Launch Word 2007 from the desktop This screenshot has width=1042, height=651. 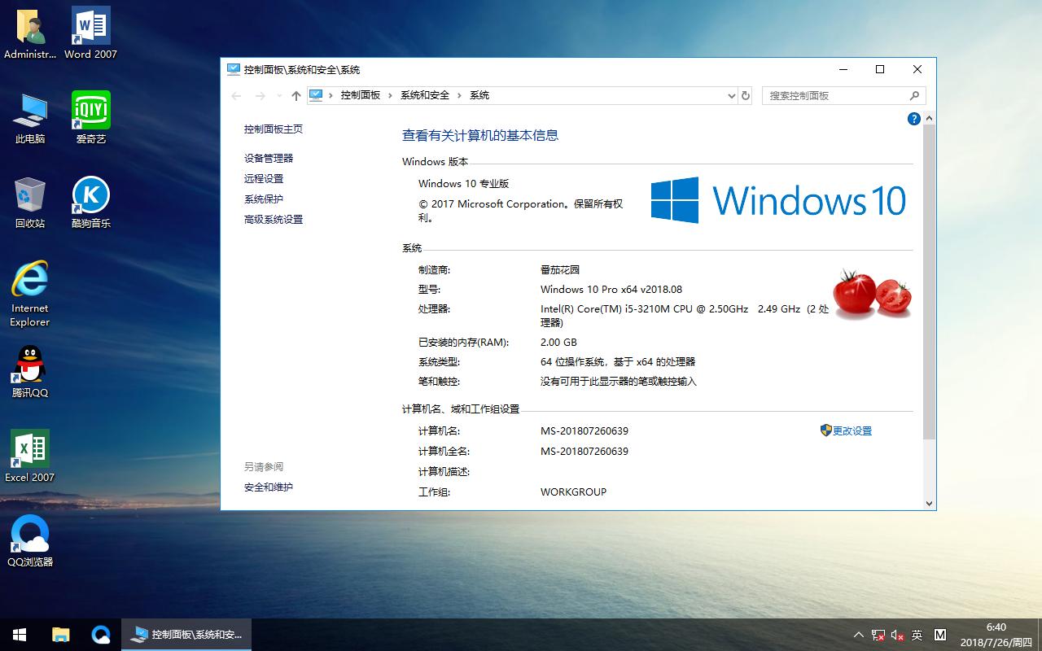point(90,34)
